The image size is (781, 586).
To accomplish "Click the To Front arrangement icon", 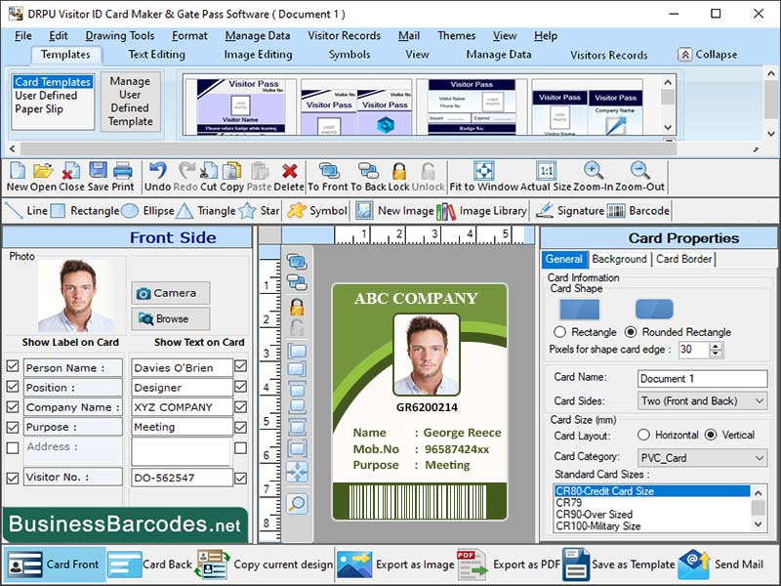I will [x=327, y=176].
